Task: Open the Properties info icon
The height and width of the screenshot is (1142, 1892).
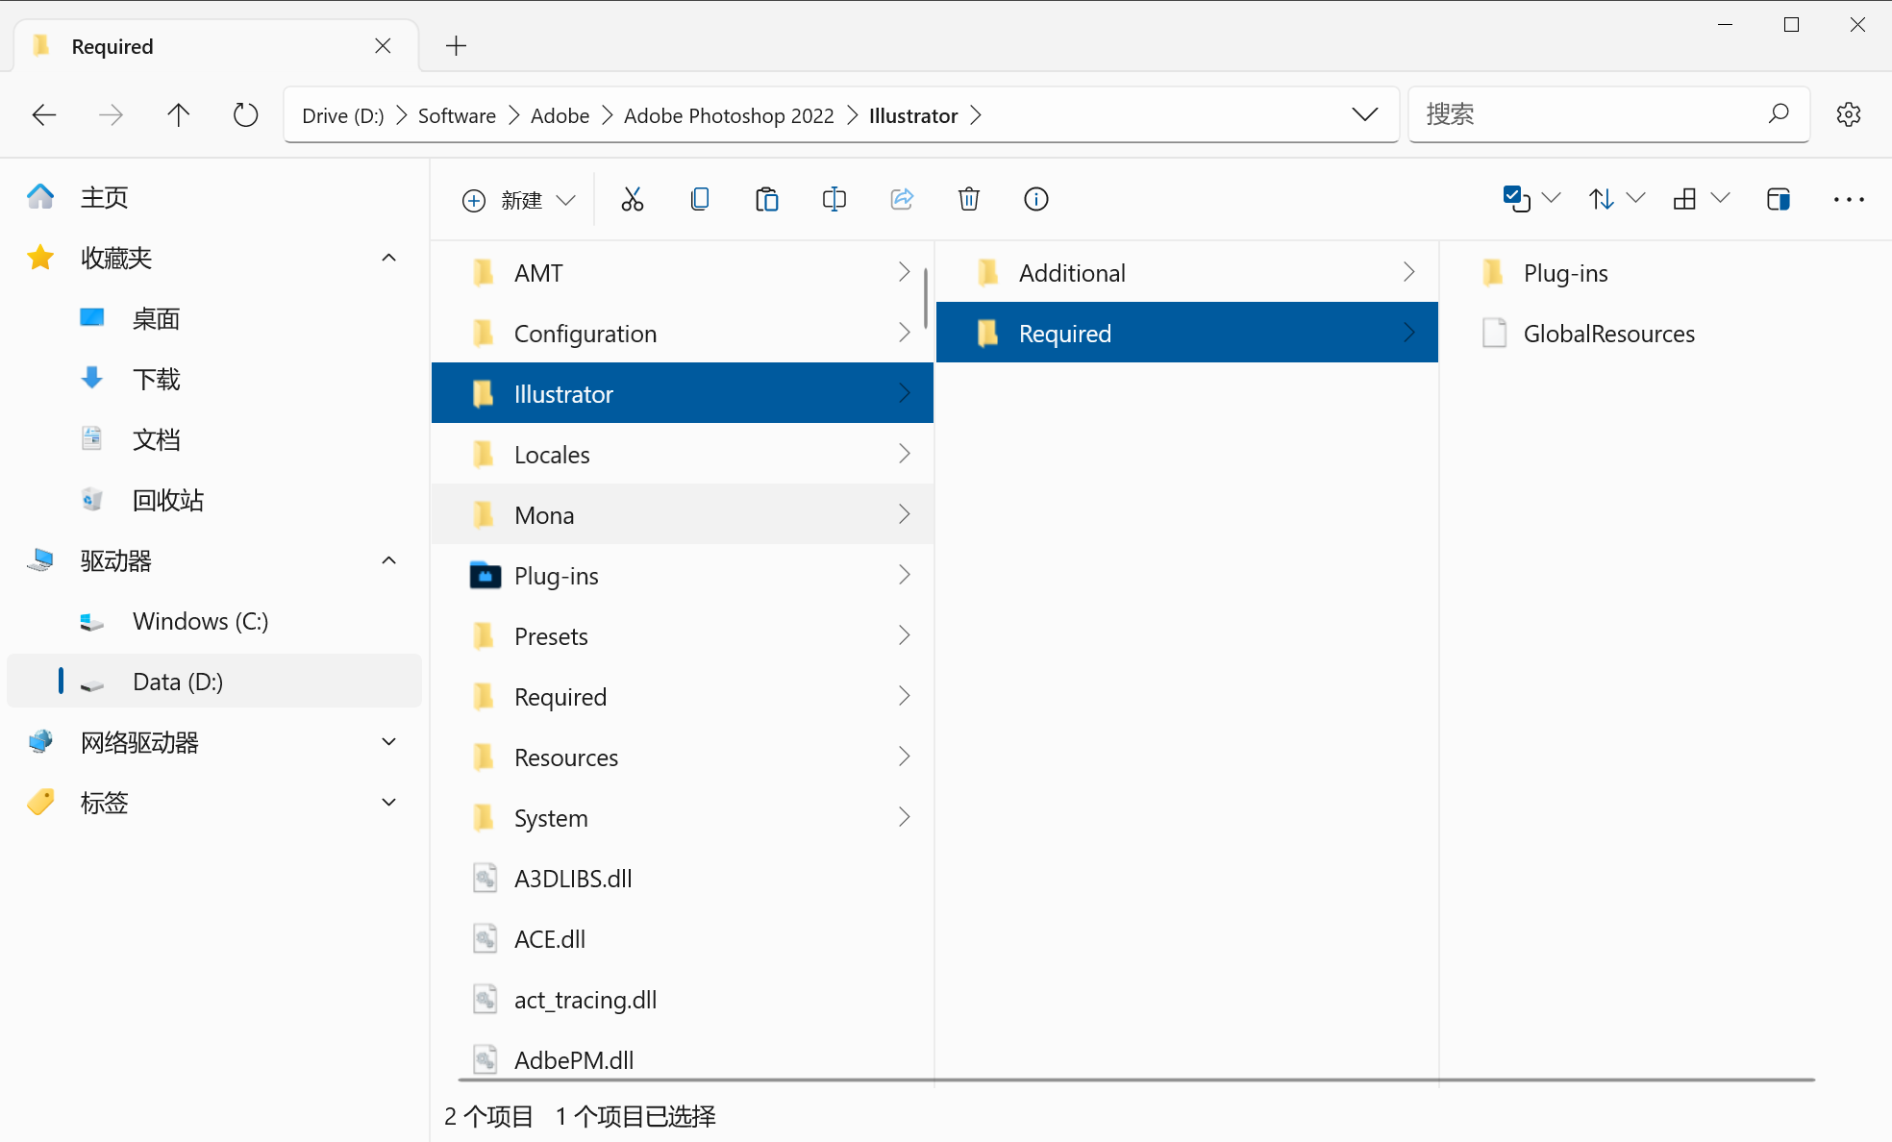Action: 1035,199
